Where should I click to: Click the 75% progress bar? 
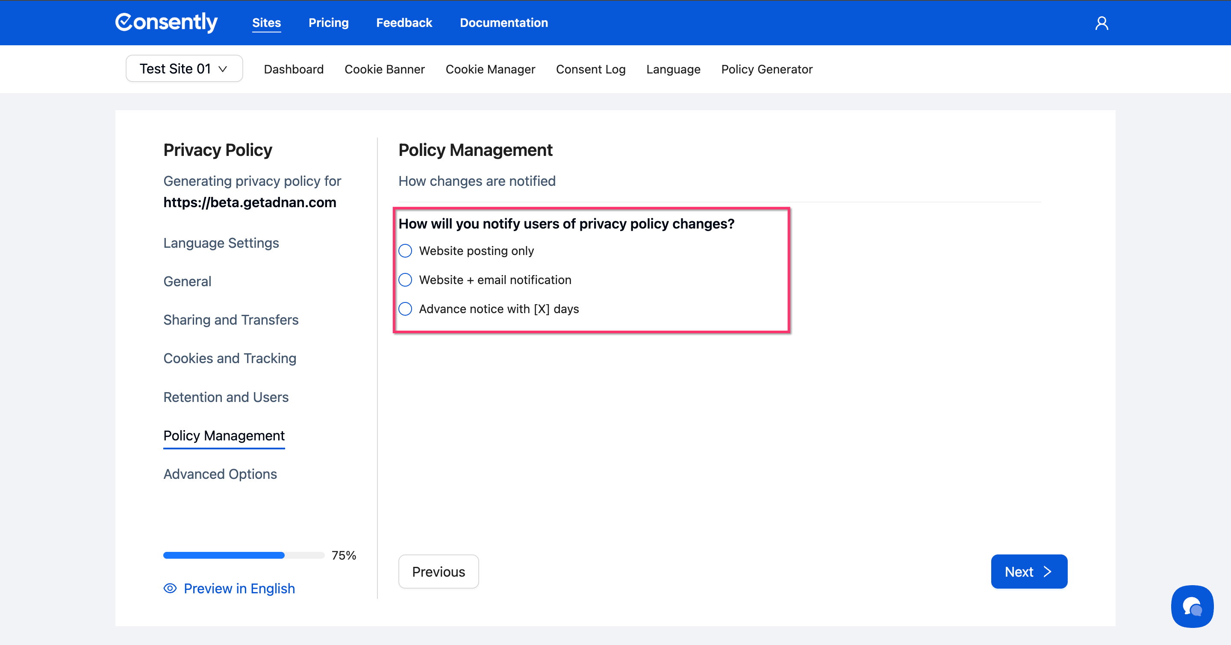(244, 555)
